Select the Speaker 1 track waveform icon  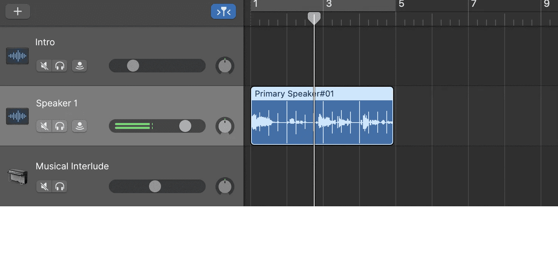point(17,116)
